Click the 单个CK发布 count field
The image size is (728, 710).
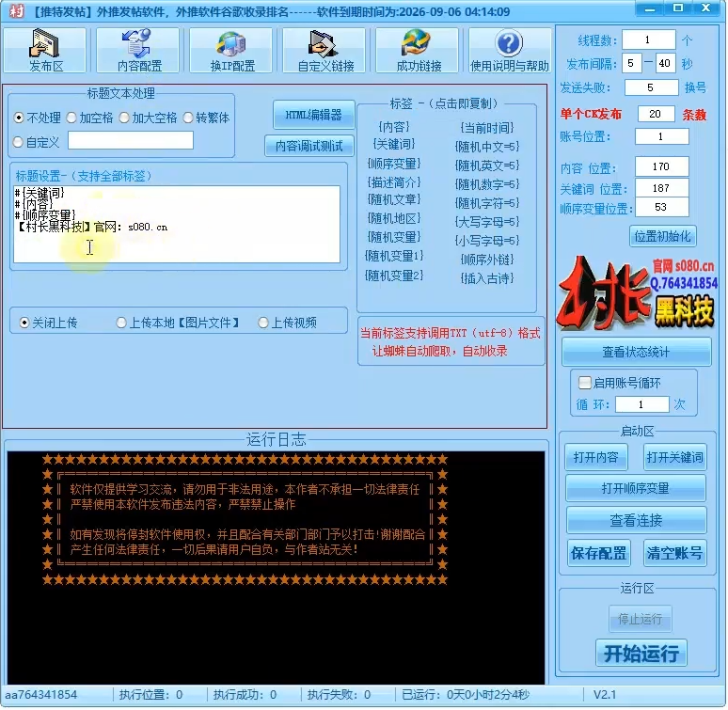656,114
